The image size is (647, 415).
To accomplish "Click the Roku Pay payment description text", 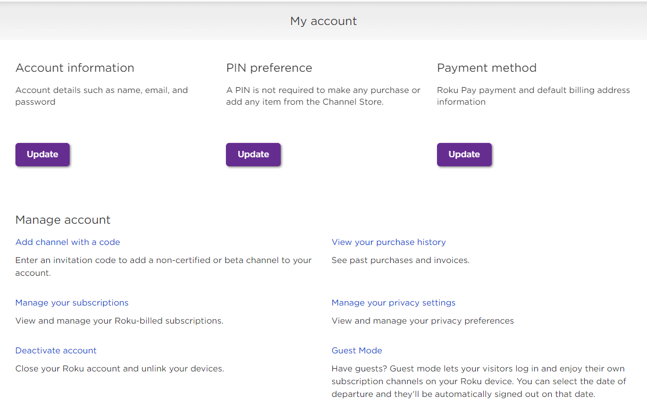I will 533,96.
